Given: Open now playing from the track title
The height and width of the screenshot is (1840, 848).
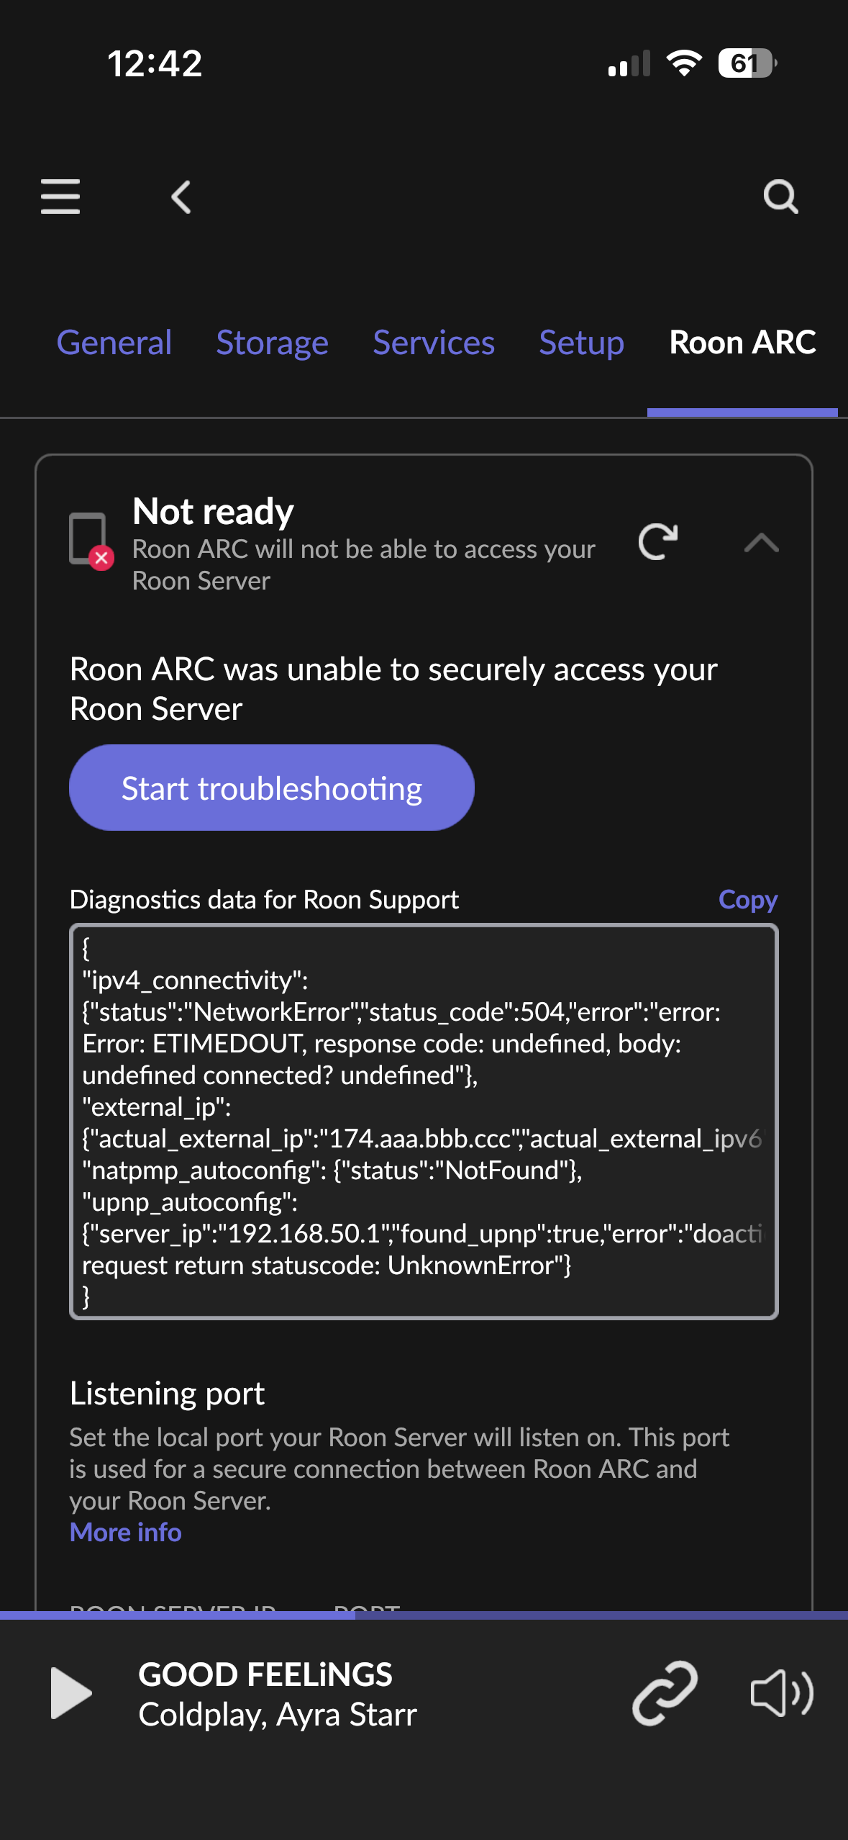Looking at the screenshot, I should 265,1674.
